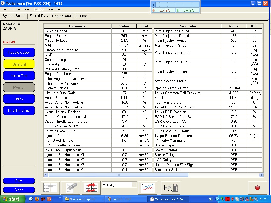This screenshot has width=271, height=203.
Task: Click the two-column list arrow icon
Action: [50, 188]
